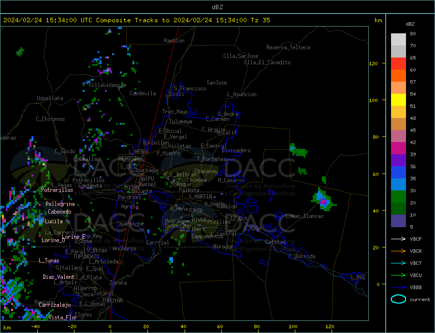Click the '120' tick on right y-axis
The image size is (435, 333).
pyautogui.click(x=373, y=63)
